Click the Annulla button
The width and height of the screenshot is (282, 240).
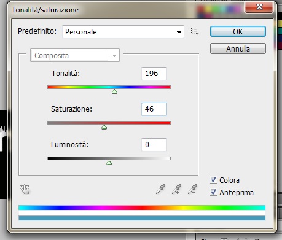238,48
